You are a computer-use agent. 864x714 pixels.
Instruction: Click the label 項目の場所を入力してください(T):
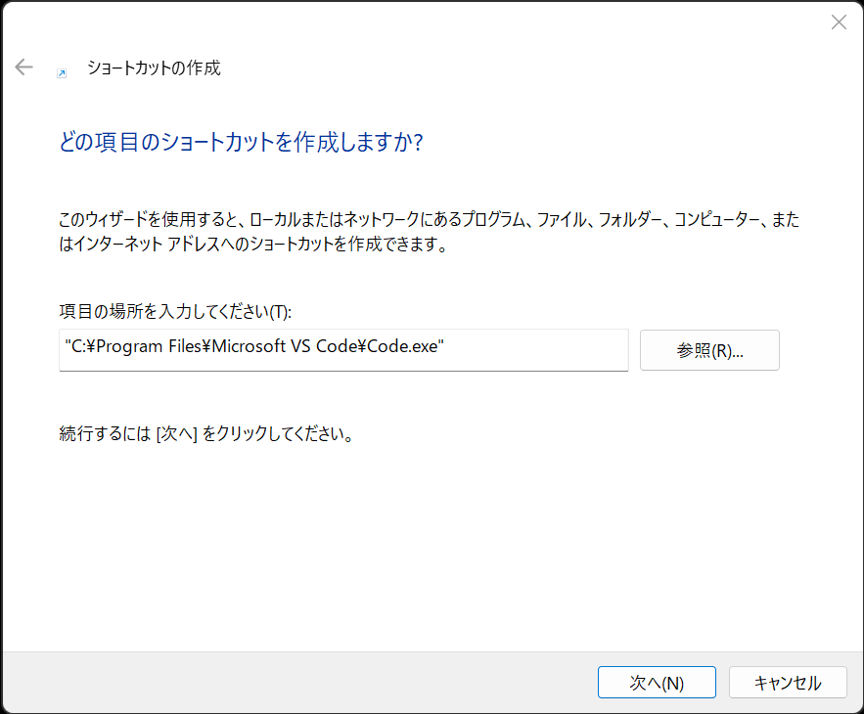[x=175, y=311]
